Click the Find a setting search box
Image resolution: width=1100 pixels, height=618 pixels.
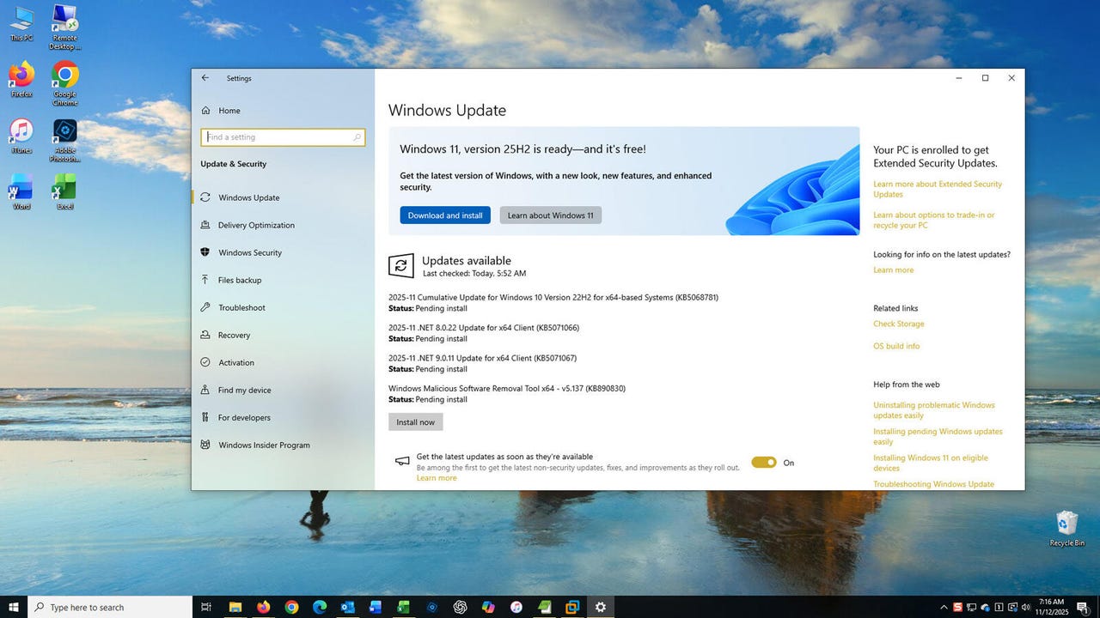(x=277, y=137)
